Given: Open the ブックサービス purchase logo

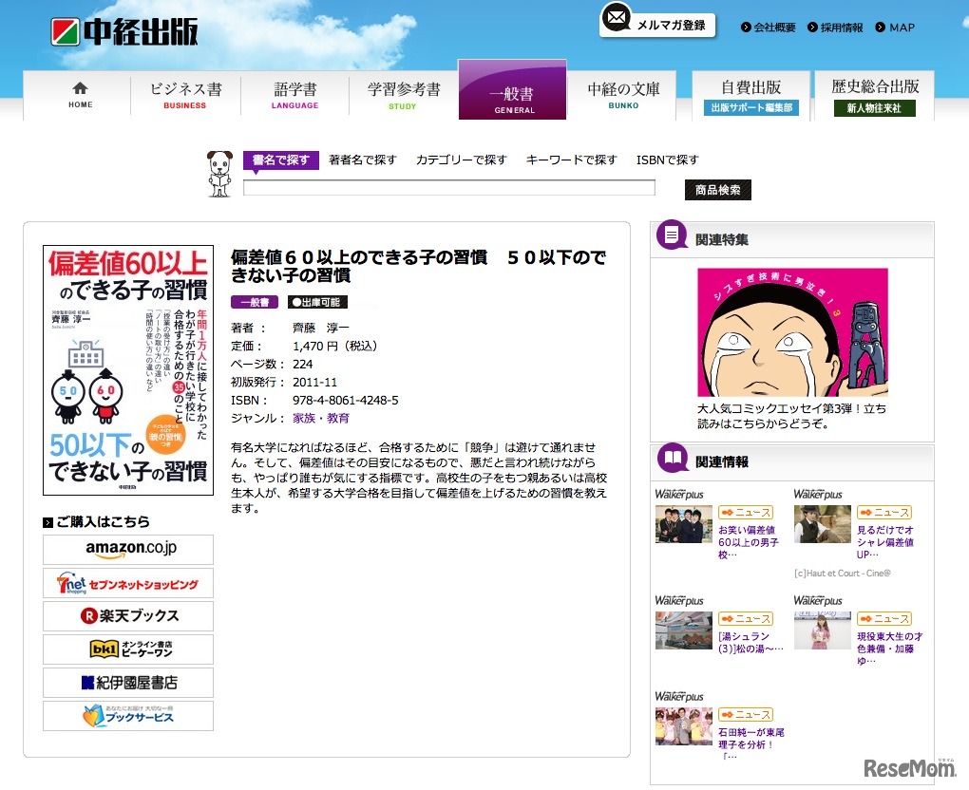Looking at the screenshot, I should (x=128, y=716).
